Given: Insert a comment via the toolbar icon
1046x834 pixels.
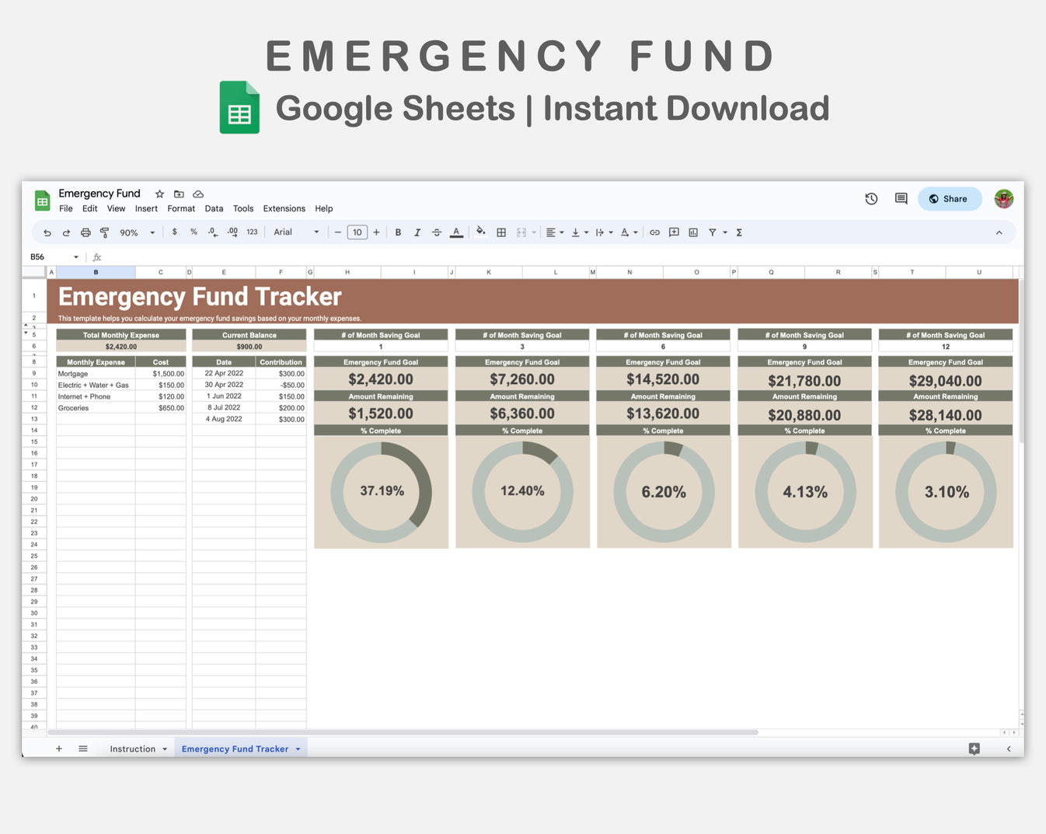Looking at the screenshot, I should pos(674,232).
